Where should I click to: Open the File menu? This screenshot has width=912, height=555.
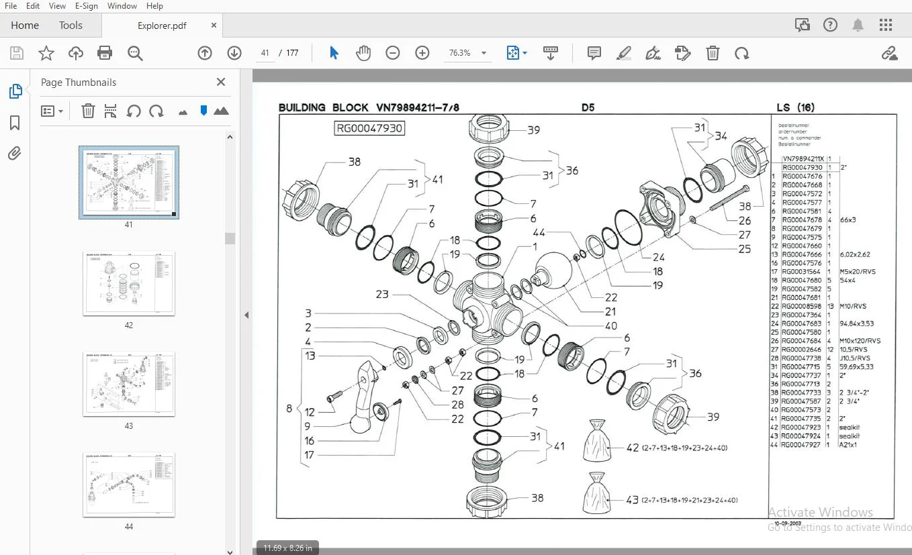(11, 6)
